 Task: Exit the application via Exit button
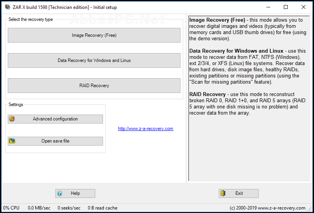[x=239, y=193]
